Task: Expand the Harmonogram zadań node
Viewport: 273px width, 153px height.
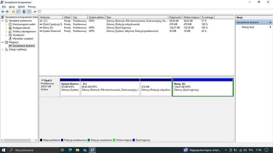Action: 6,24
